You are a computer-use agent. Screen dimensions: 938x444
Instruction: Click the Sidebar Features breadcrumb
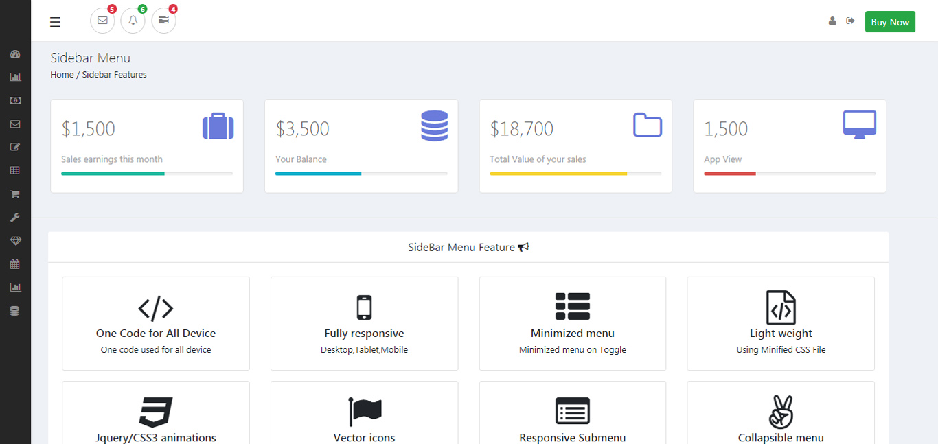tap(114, 75)
